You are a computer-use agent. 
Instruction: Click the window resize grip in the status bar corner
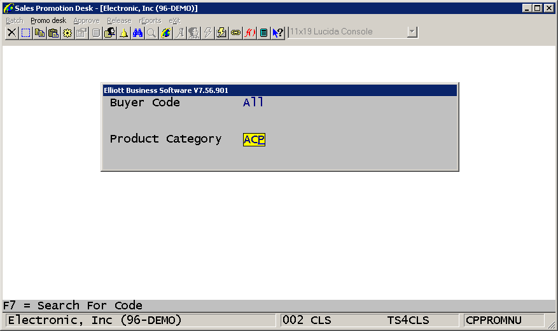(x=551, y=324)
